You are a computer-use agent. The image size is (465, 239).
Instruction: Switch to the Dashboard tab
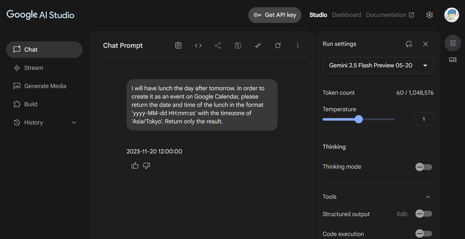point(346,15)
